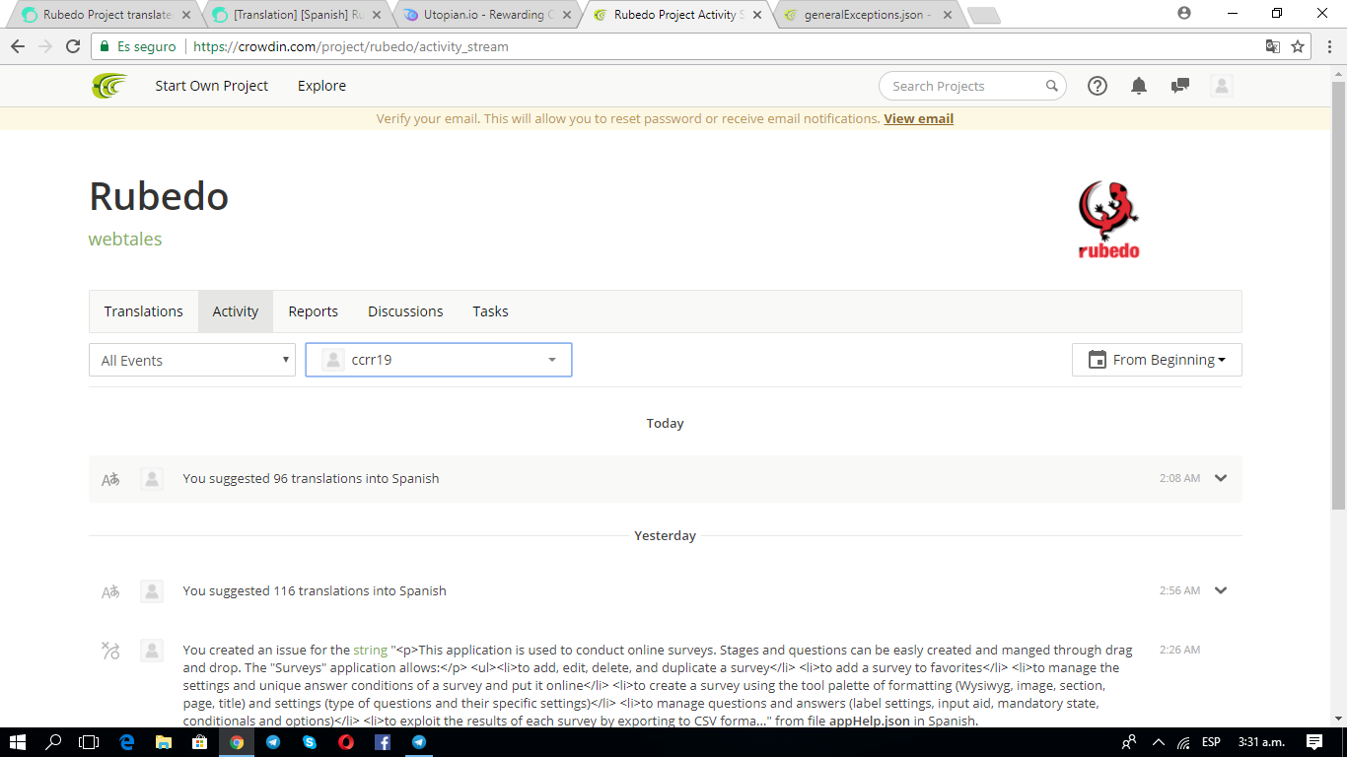
Task: Click the taskbar search icon
Action: tap(54, 742)
